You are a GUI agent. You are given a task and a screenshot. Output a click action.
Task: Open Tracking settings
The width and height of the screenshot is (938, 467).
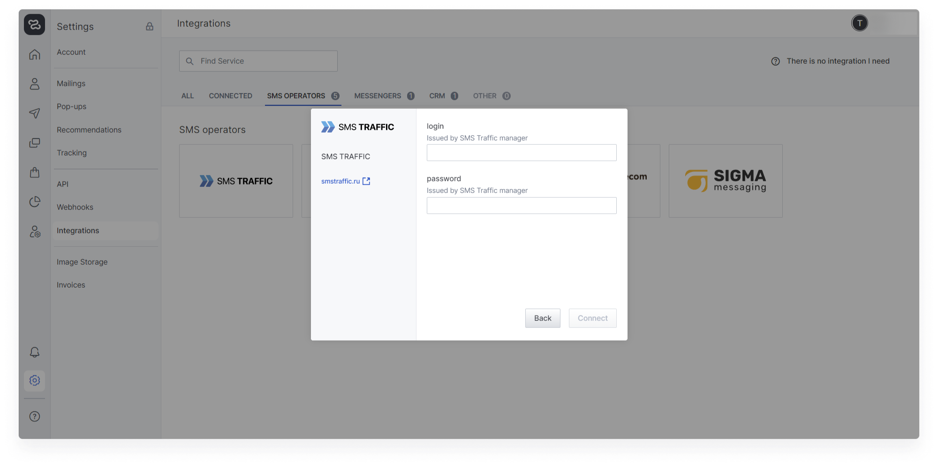pyautogui.click(x=72, y=153)
